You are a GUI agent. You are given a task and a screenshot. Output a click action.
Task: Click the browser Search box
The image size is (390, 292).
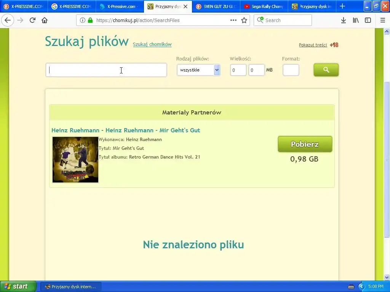[283, 20]
